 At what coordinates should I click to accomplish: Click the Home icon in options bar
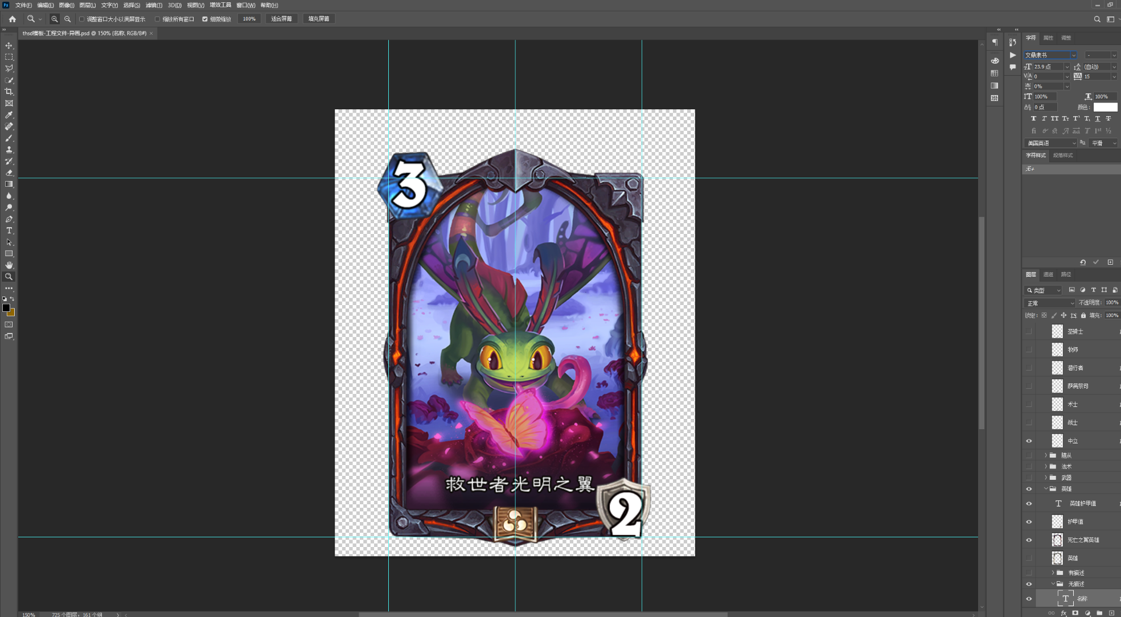click(13, 19)
